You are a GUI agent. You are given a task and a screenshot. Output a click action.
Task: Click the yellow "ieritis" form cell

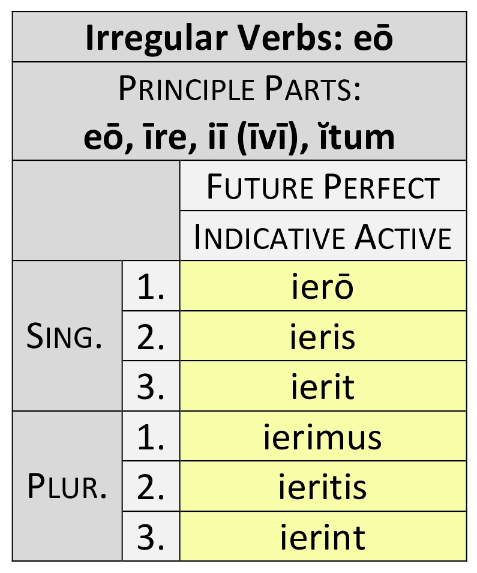coord(323,487)
